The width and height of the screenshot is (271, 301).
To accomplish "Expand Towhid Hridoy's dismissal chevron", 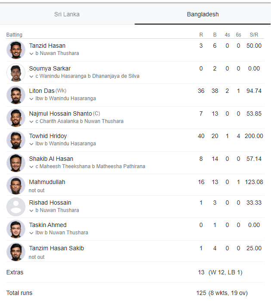I will pyautogui.click(x=31, y=144).
